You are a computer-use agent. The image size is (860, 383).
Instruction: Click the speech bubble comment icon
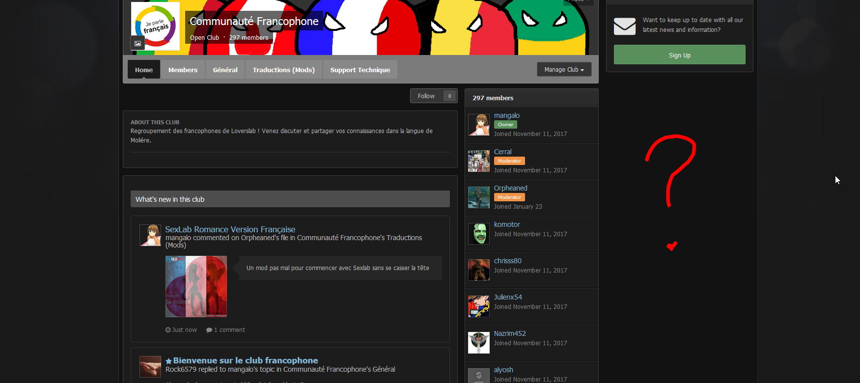209,330
